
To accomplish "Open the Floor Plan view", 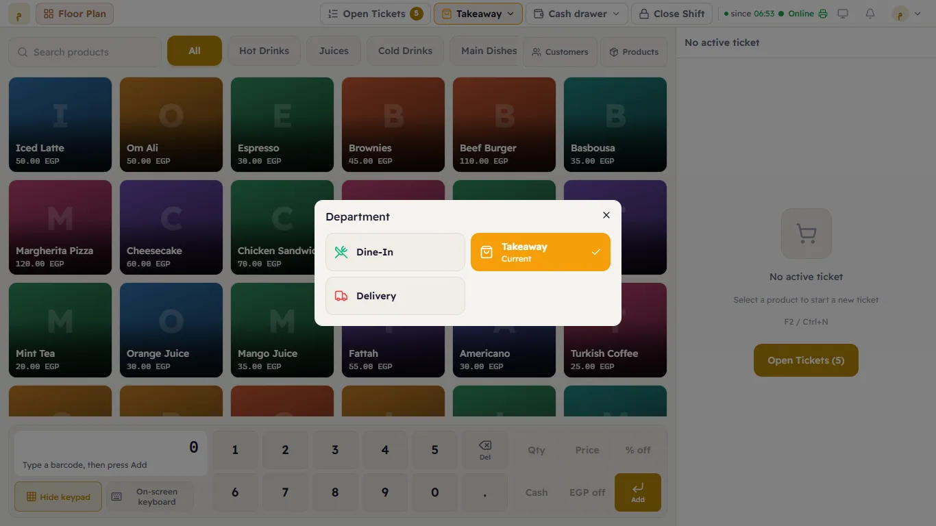I will 75,14.
